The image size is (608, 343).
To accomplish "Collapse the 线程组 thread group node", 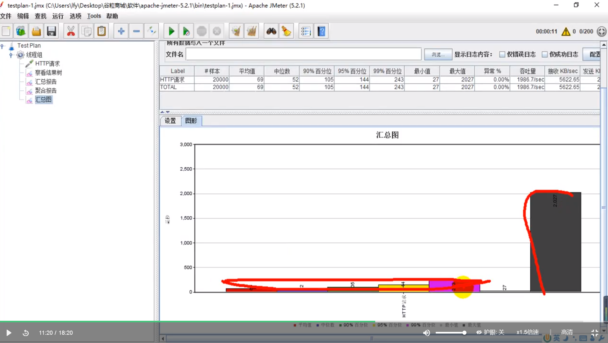I will click(x=11, y=55).
